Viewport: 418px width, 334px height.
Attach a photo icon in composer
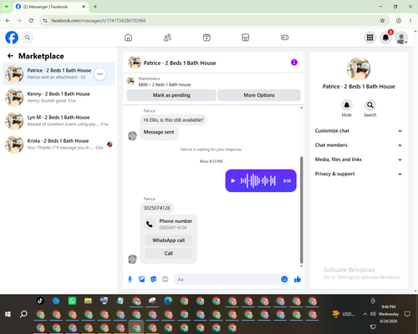click(x=142, y=279)
